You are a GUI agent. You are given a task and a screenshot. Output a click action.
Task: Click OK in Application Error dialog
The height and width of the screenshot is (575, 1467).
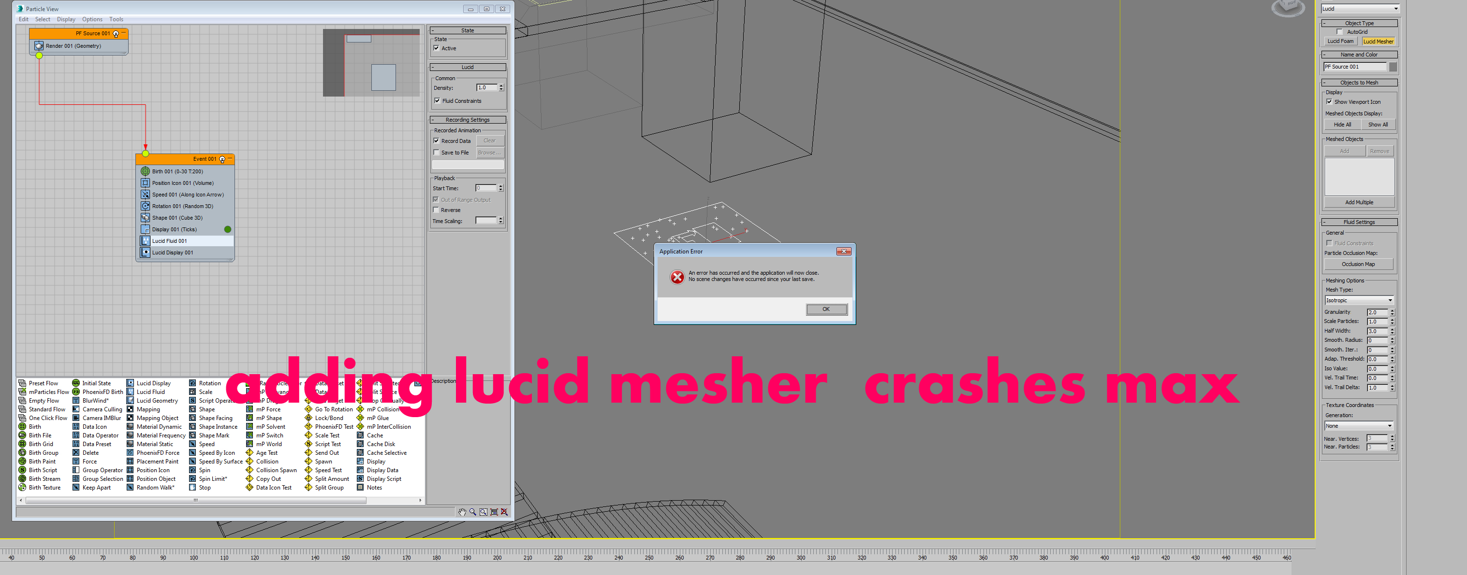point(826,309)
